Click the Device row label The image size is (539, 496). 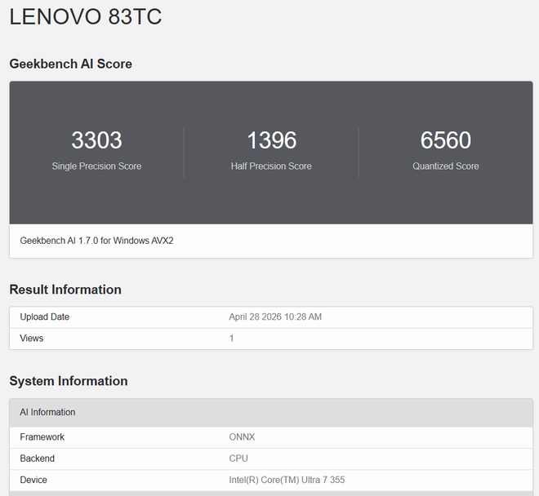[33, 480]
